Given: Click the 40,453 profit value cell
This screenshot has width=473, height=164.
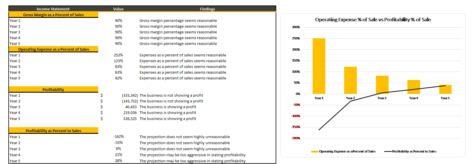Looking at the screenshot, I should (x=131, y=107).
